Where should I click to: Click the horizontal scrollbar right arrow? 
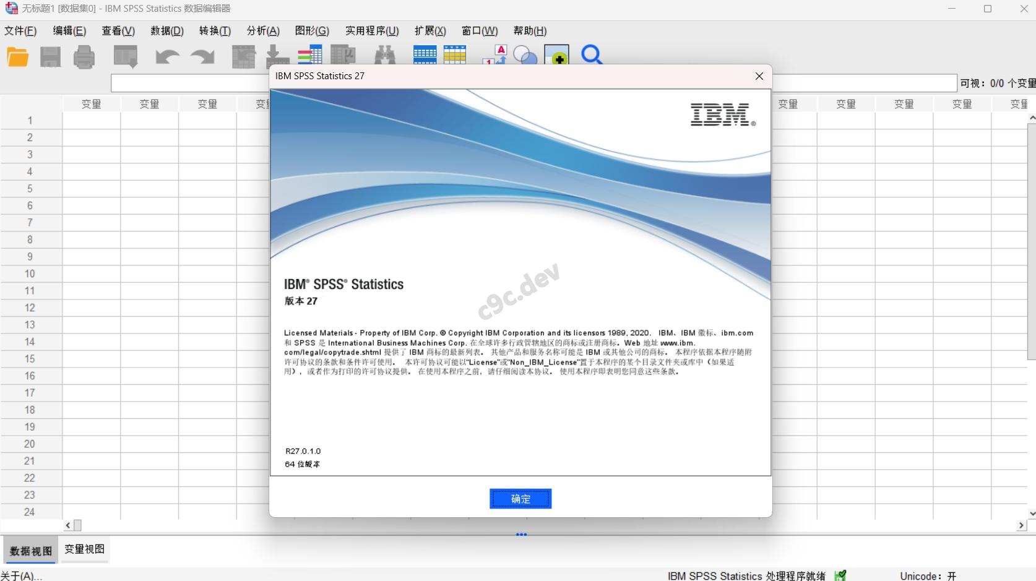click(x=1021, y=525)
